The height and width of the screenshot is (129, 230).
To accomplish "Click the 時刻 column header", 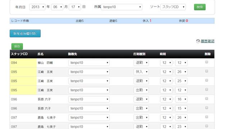I will 163,54.
